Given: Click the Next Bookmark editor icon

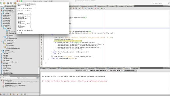Looking at the screenshot, I should [83, 8].
